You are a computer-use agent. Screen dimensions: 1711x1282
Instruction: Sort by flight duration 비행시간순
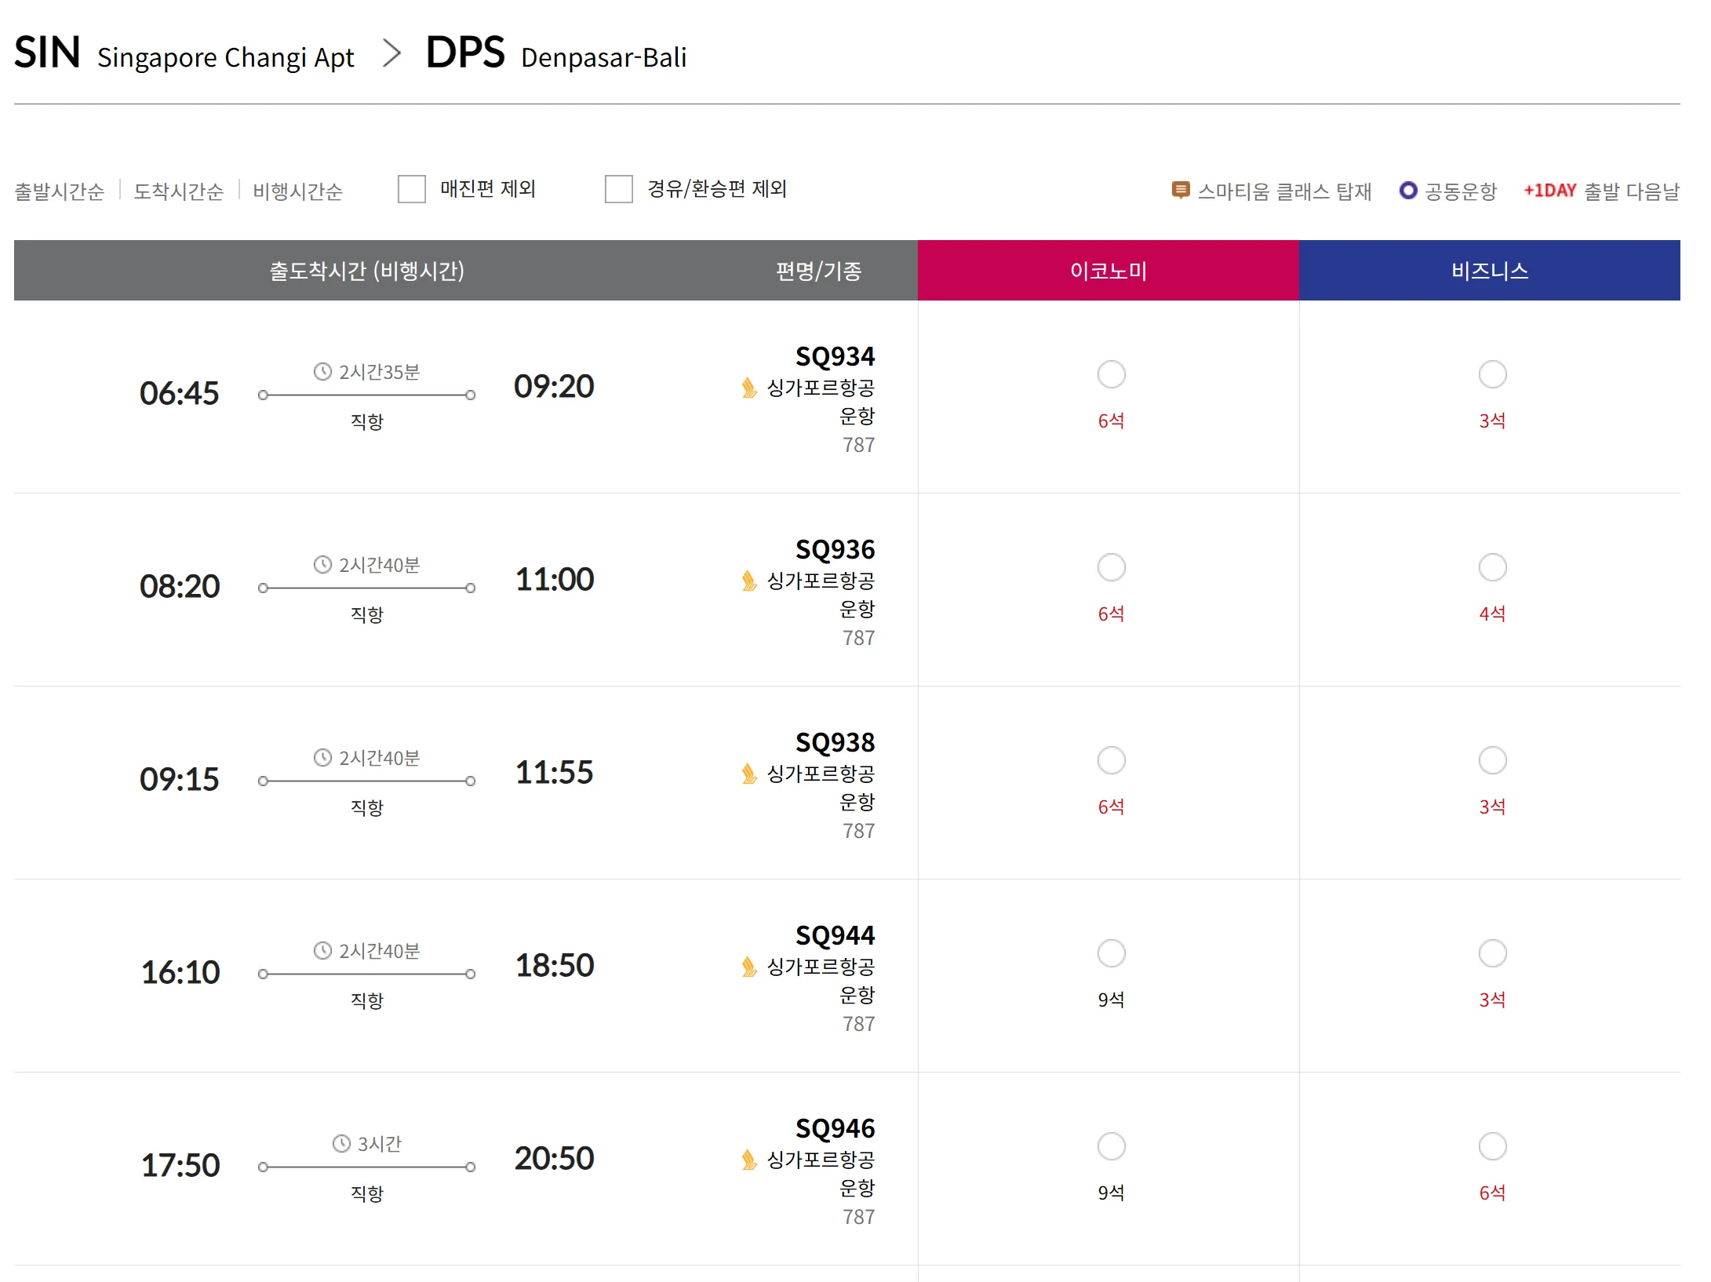coord(298,191)
